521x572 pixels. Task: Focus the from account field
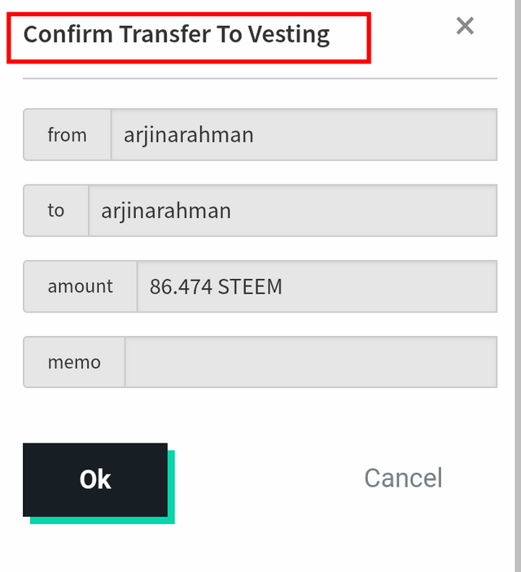click(304, 134)
